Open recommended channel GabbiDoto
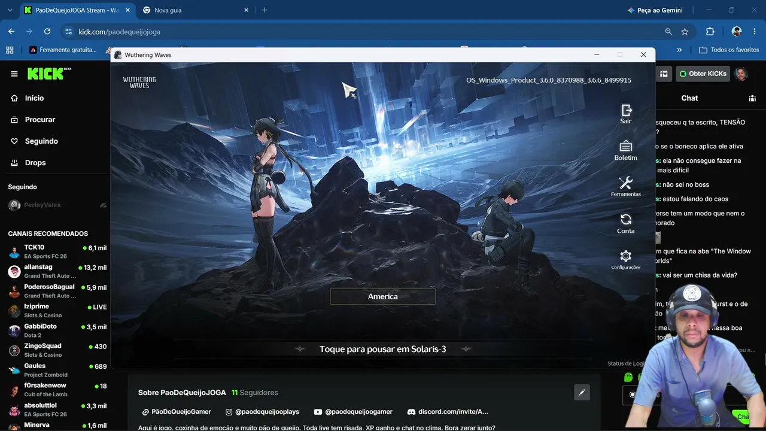The height and width of the screenshot is (431, 766). [57, 330]
